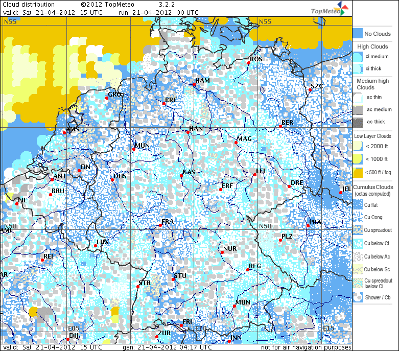Select the BER red dot marker

pyautogui.click(x=280, y=126)
